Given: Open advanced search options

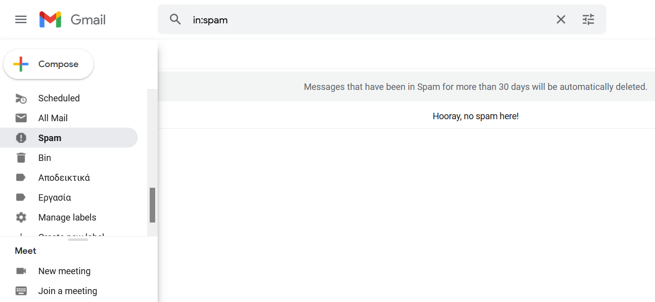Looking at the screenshot, I should 588,19.
